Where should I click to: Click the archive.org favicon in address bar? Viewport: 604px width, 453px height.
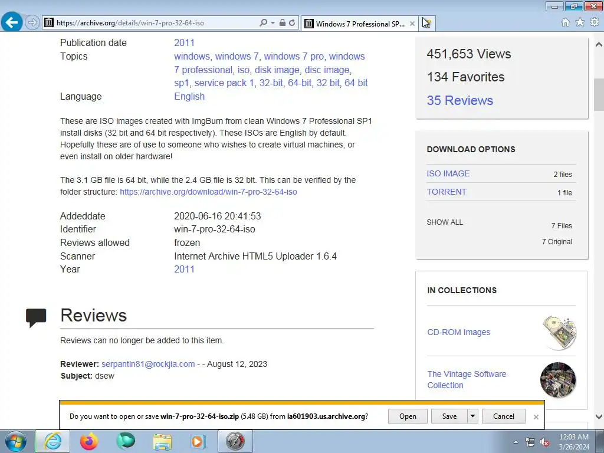[49, 23]
